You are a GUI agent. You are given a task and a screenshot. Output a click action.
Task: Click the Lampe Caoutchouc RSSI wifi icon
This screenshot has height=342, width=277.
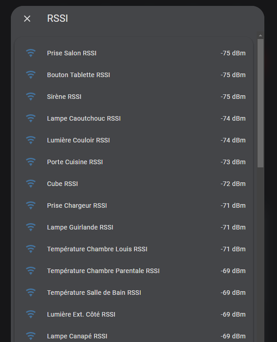(31, 118)
